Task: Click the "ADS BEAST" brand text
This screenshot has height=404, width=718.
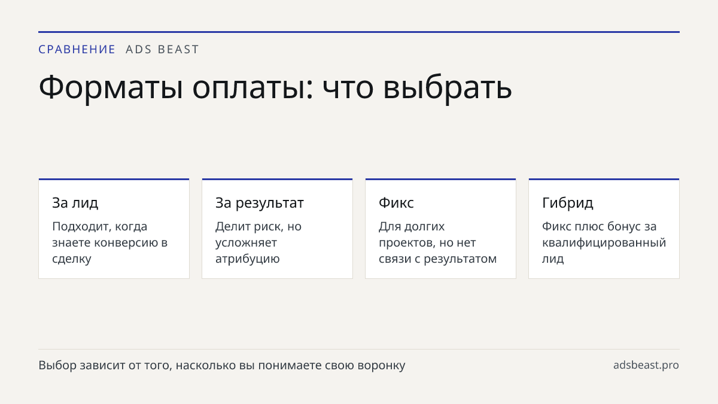Action: tap(162, 50)
